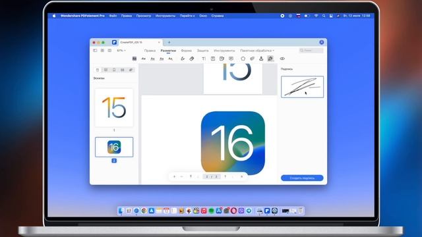This screenshot has width=422, height=237.
Task: Select the squiggly Aa tool before the pencil
Action: pos(170,59)
